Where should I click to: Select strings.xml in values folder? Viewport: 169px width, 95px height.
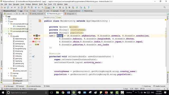click(x=19, y=81)
